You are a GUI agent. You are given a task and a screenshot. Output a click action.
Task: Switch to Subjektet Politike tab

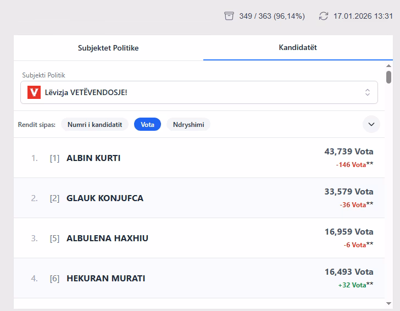pyautogui.click(x=108, y=48)
